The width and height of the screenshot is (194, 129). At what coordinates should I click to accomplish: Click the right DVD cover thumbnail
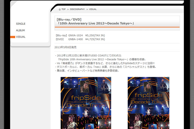click(x=148, y=103)
